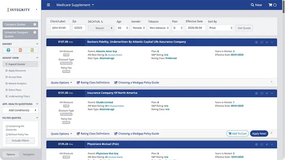Open the Gender dropdown
This screenshot has width=285, height=160.
[x=139, y=28]
